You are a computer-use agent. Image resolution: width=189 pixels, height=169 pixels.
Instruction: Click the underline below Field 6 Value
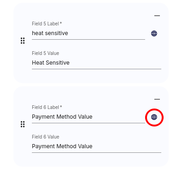(97, 153)
